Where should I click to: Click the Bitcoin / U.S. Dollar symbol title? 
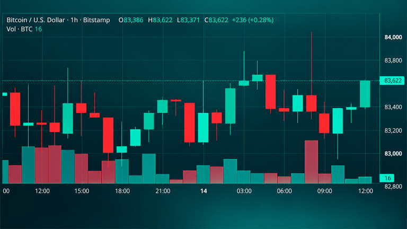point(36,20)
